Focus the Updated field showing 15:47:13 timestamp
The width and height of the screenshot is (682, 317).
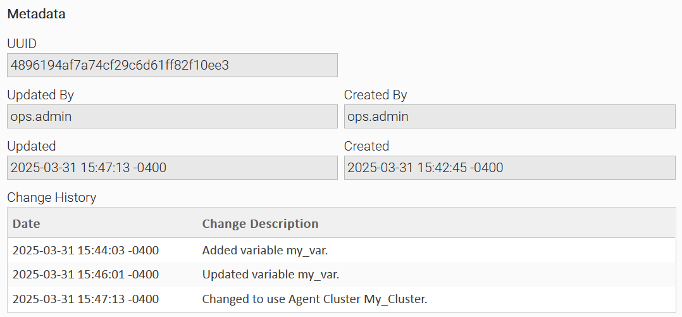pos(172,168)
